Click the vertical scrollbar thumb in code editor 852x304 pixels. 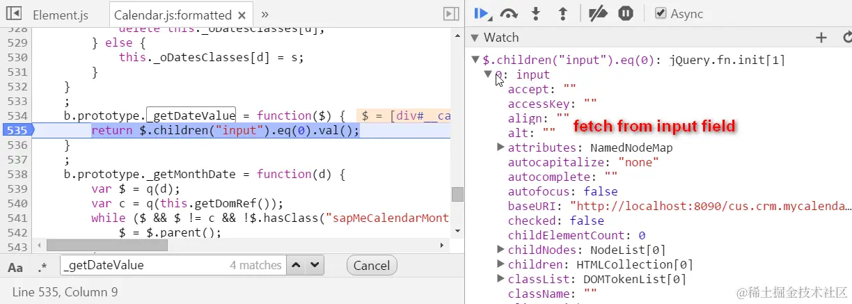click(x=457, y=194)
